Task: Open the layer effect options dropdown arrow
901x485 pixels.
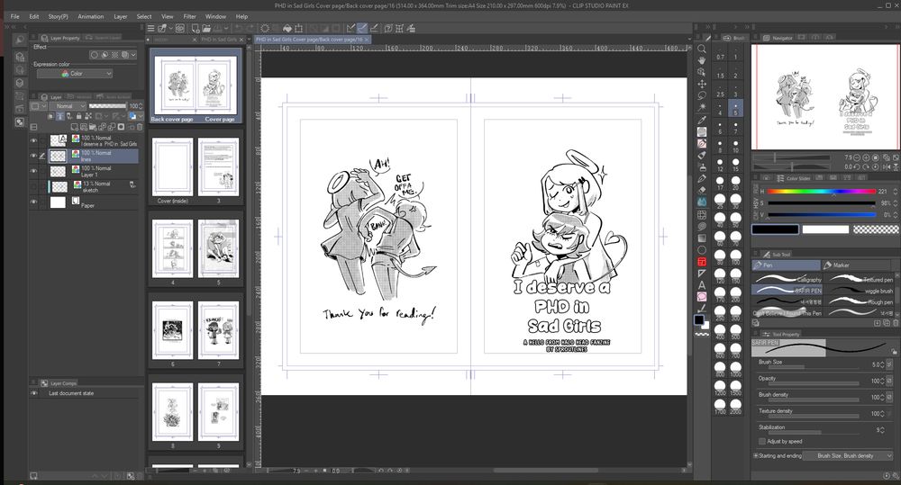Action: pos(133,55)
